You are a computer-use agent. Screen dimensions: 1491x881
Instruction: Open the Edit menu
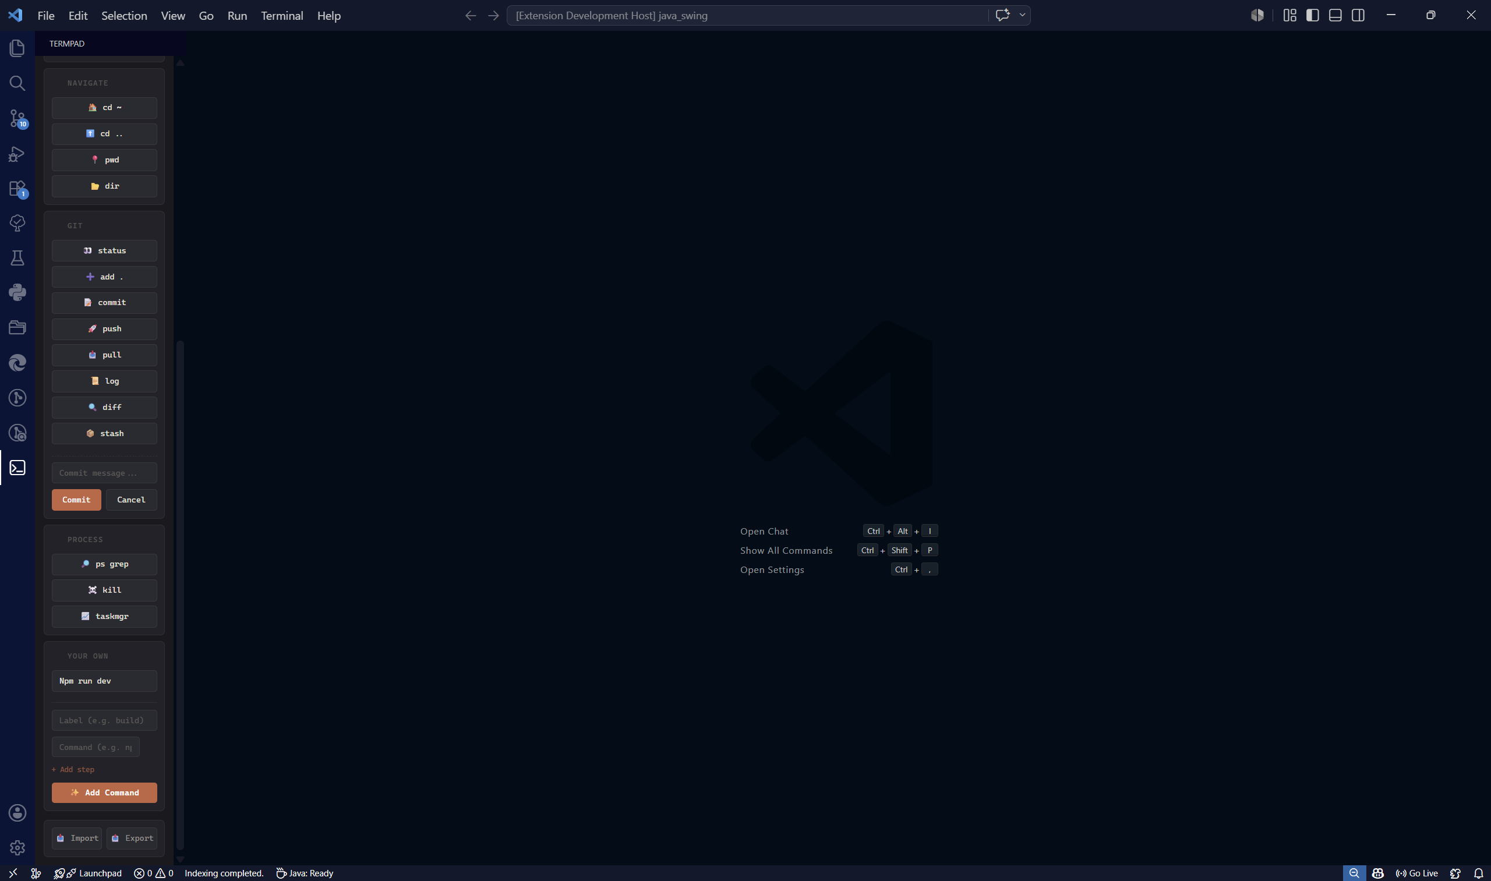tap(78, 16)
